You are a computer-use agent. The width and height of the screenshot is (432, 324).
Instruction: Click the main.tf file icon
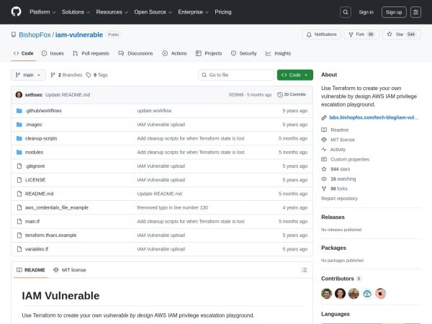coord(19,221)
